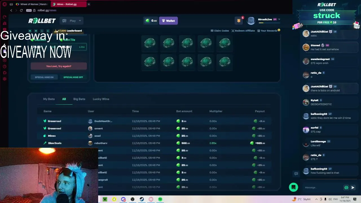Select the All bets tab
Screen dimensions: 361x203
point(64,99)
